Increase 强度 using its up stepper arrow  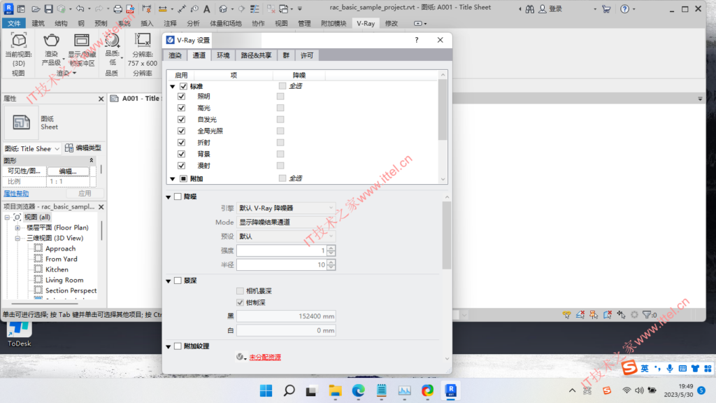coord(331,248)
